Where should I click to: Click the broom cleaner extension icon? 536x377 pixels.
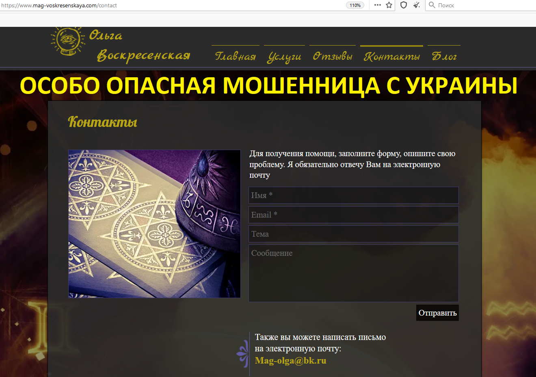coord(417,5)
